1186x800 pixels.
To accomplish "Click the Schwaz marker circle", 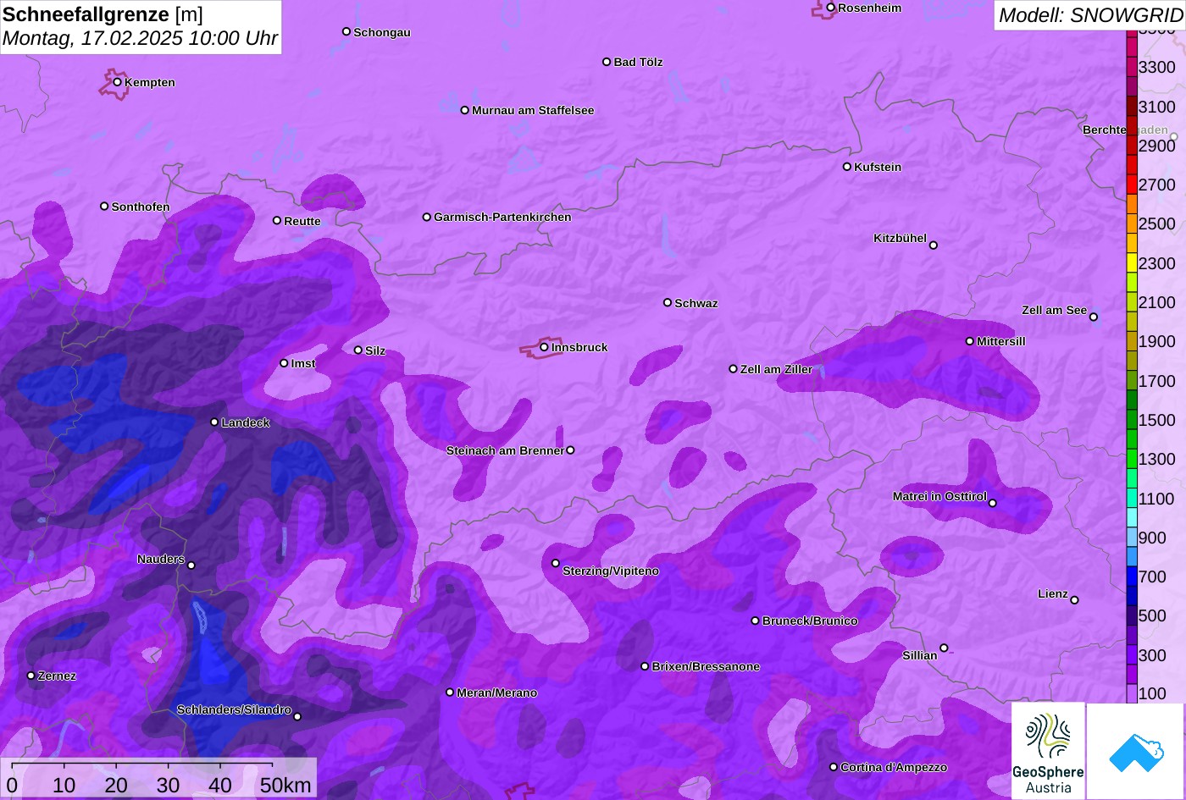I will pos(667,302).
